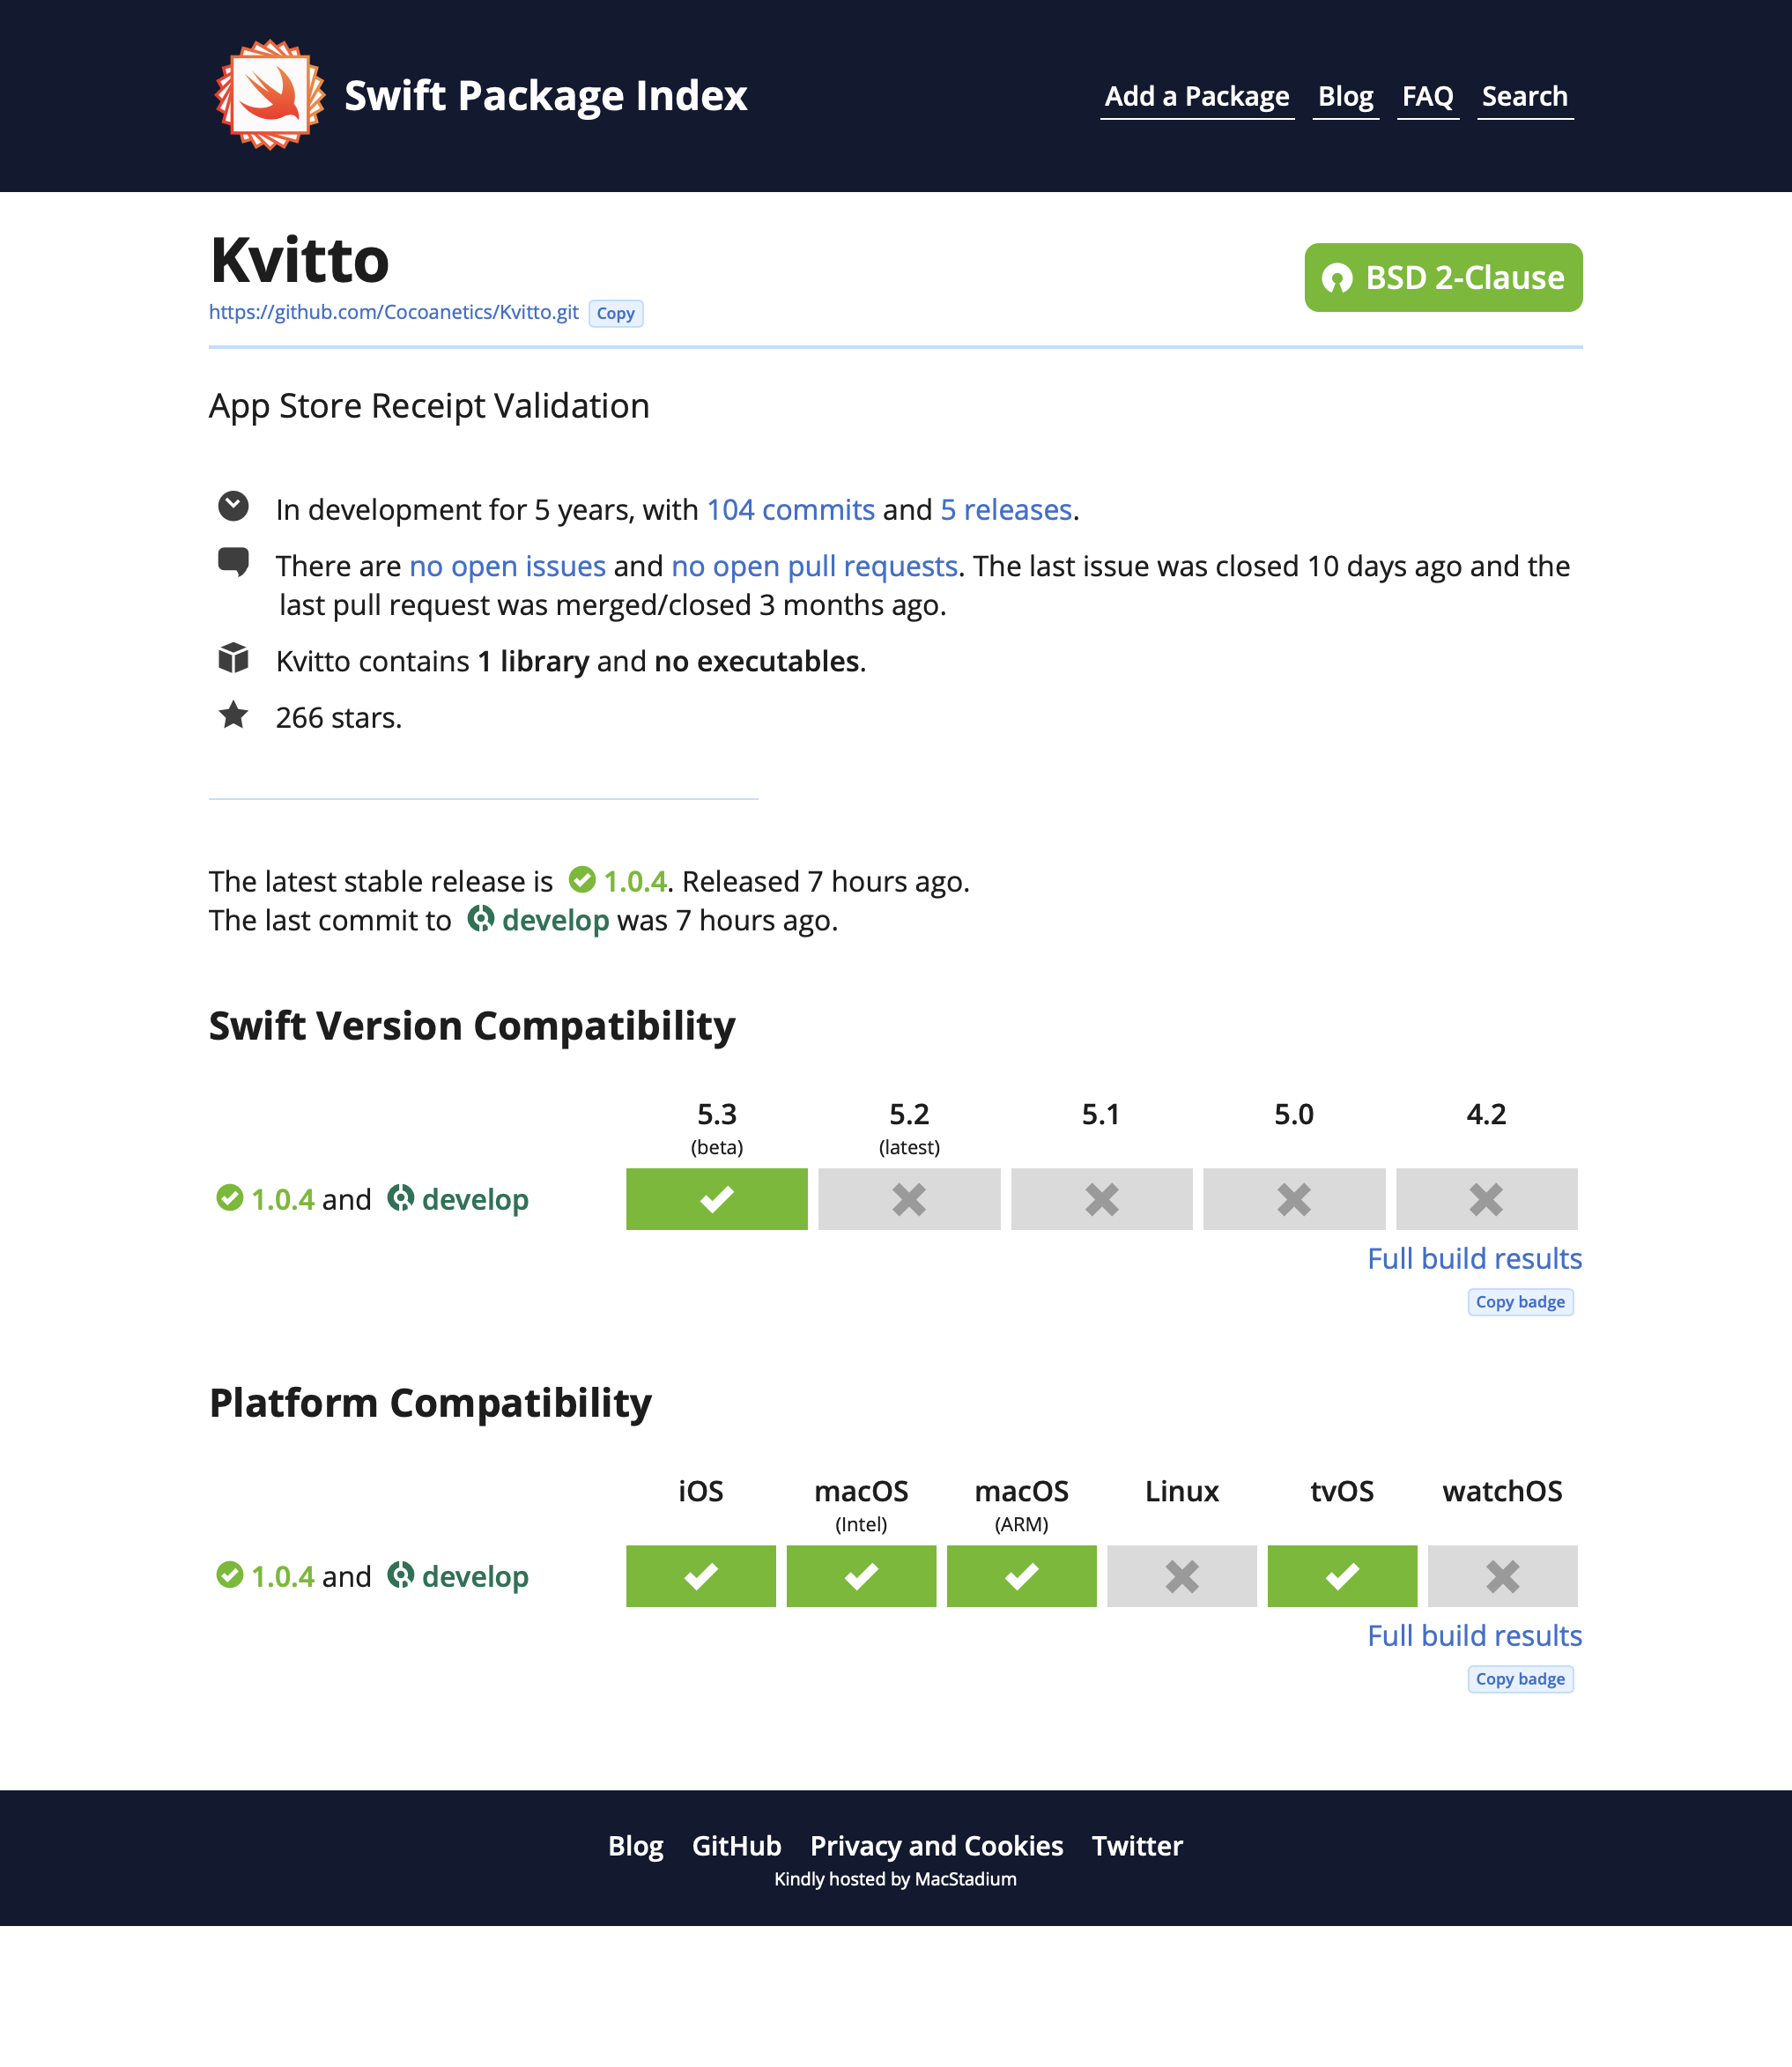Open develop link in Platform Compatibility row
The image size is (1792, 2067).
[x=475, y=1576]
